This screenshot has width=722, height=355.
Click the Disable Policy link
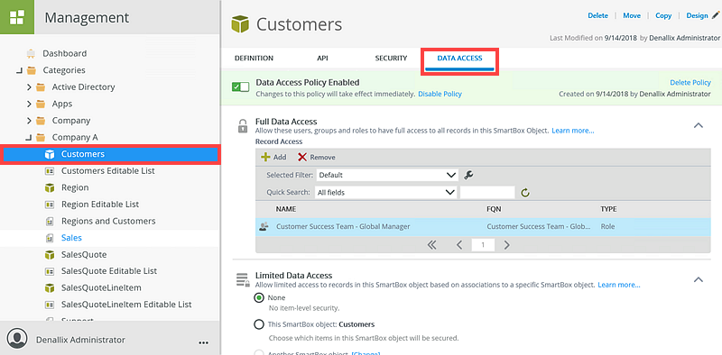tap(440, 94)
